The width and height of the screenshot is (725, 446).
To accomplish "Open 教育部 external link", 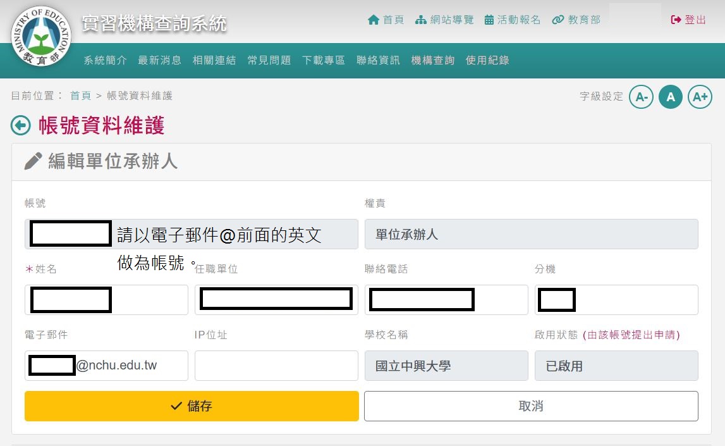I will (x=576, y=20).
